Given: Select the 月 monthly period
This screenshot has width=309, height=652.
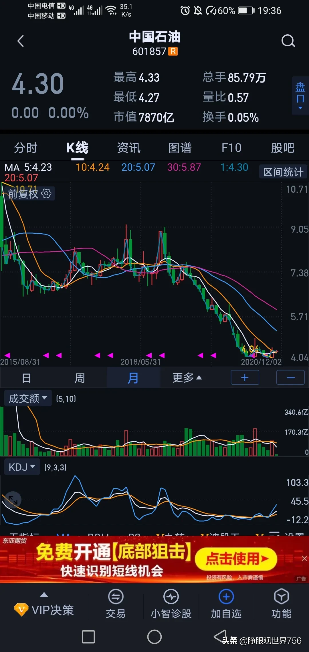Looking at the screenshot, I should [133, 378].
